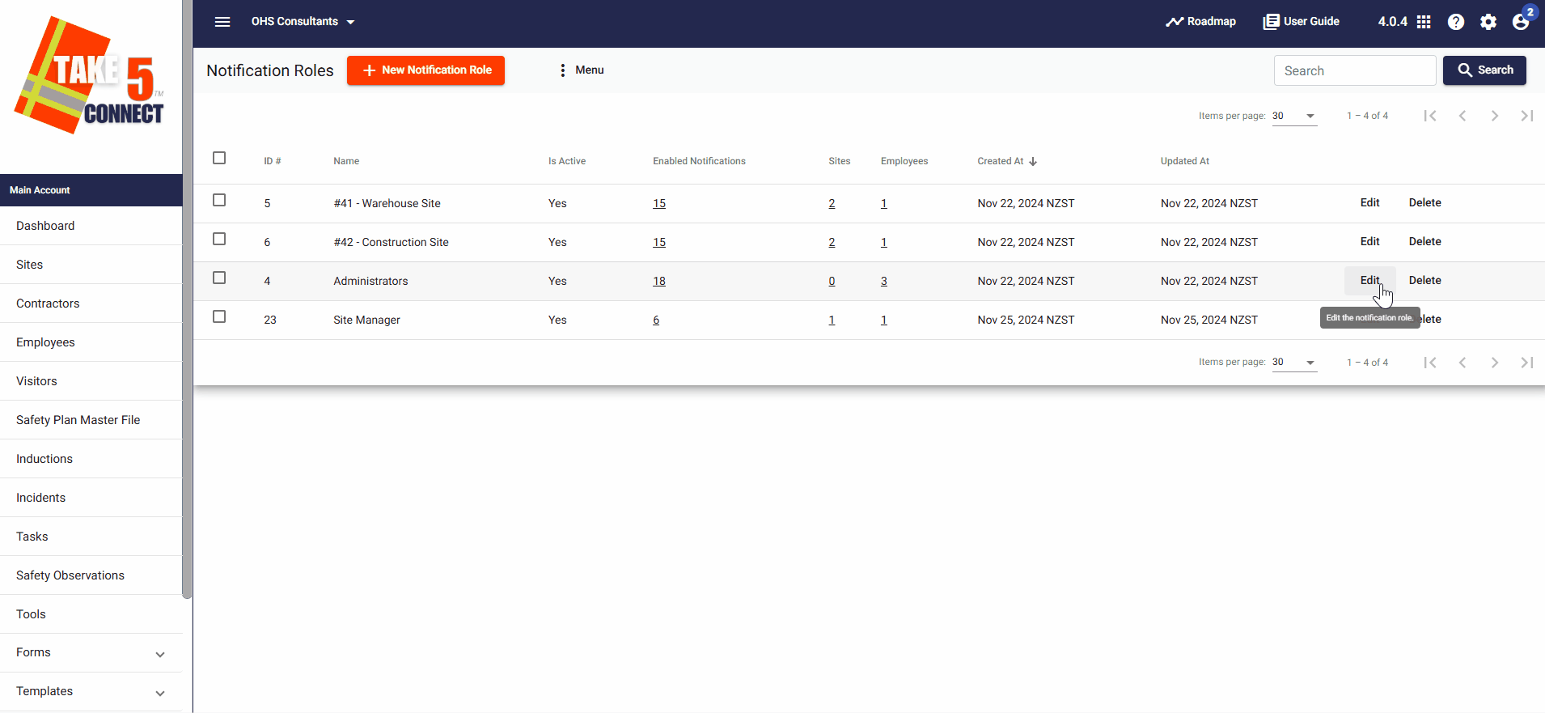
Task: Open Tasks in the sidebar
Action: pos(91,537)
